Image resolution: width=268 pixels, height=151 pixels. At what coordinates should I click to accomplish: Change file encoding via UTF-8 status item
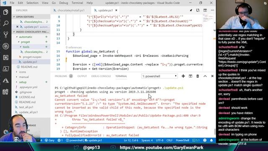(x=160, y=140)
